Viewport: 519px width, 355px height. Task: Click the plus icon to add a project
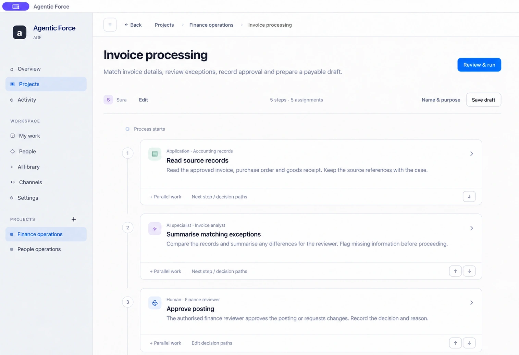click(x=74, y=219)
